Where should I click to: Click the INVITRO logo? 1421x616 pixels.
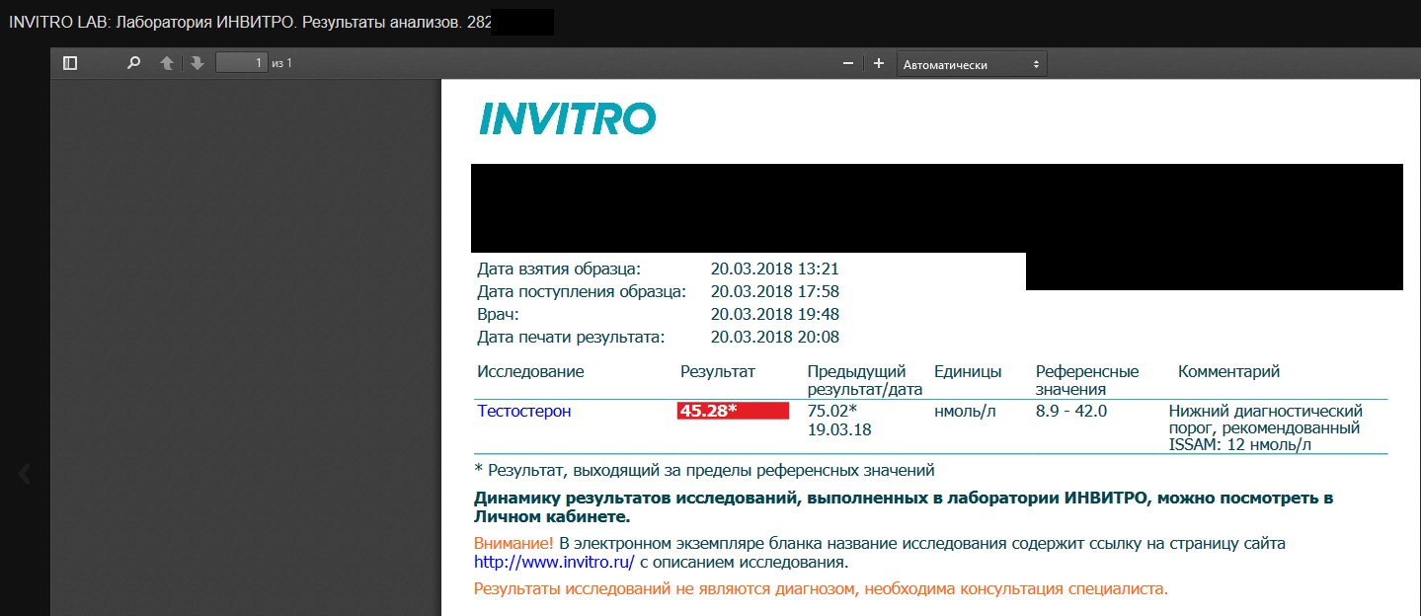point(567,119)
